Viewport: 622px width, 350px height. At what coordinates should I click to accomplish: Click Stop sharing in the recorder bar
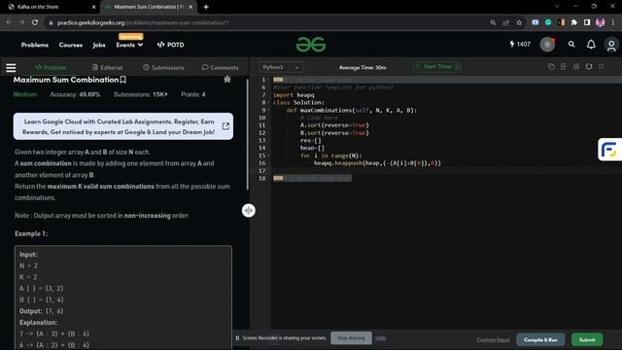click(x=351, y=338)
